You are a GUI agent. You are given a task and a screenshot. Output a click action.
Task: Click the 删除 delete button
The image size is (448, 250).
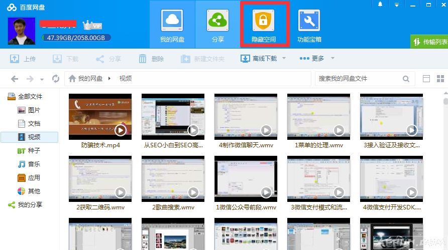151,59
